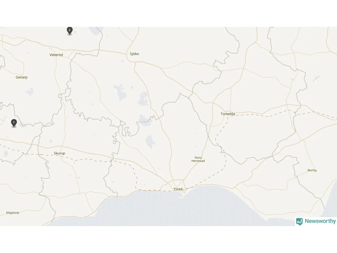Select the Veberöd town label

click(x=56, y=55)
